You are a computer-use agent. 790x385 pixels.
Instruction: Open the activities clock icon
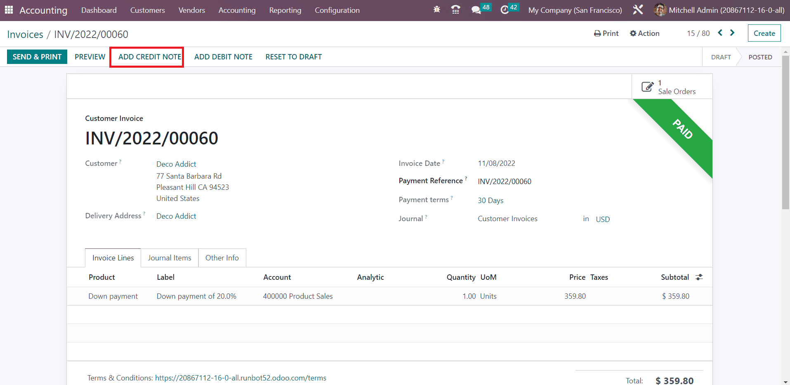[505, 9]
